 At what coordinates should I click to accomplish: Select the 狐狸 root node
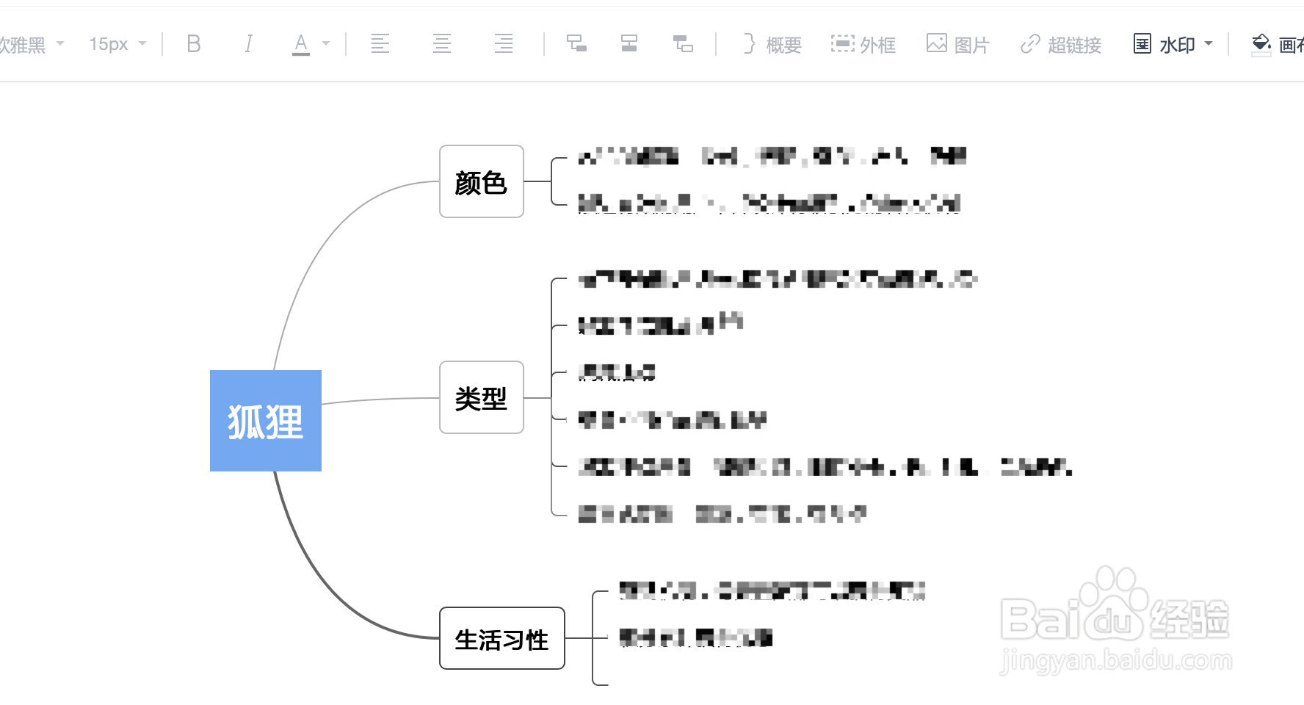pyautogui.click(x=266, y=420)
